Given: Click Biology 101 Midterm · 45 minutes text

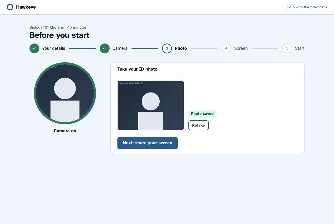Looking at the screenshot, I should point(58,27).
